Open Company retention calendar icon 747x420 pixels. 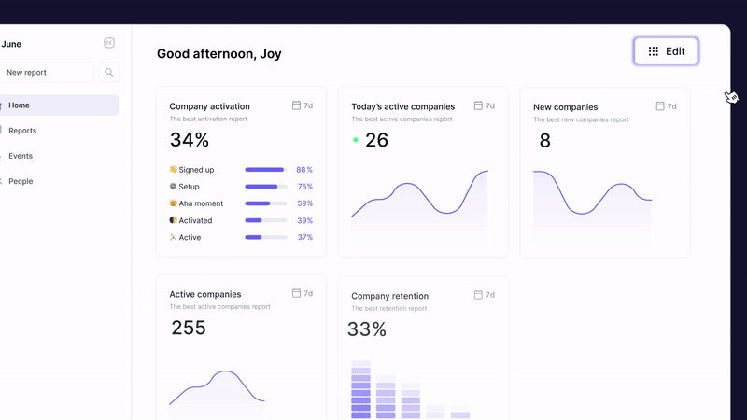[478, 295]
